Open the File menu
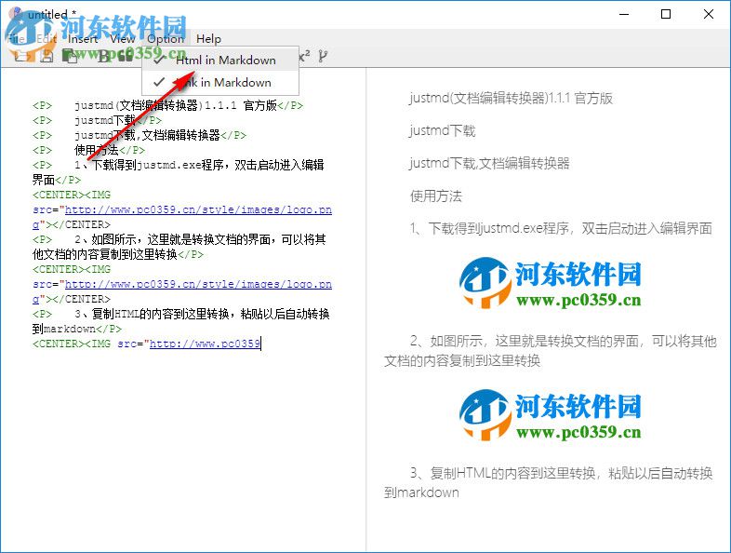The image size is (731, 553). click(x=17, y=39)
